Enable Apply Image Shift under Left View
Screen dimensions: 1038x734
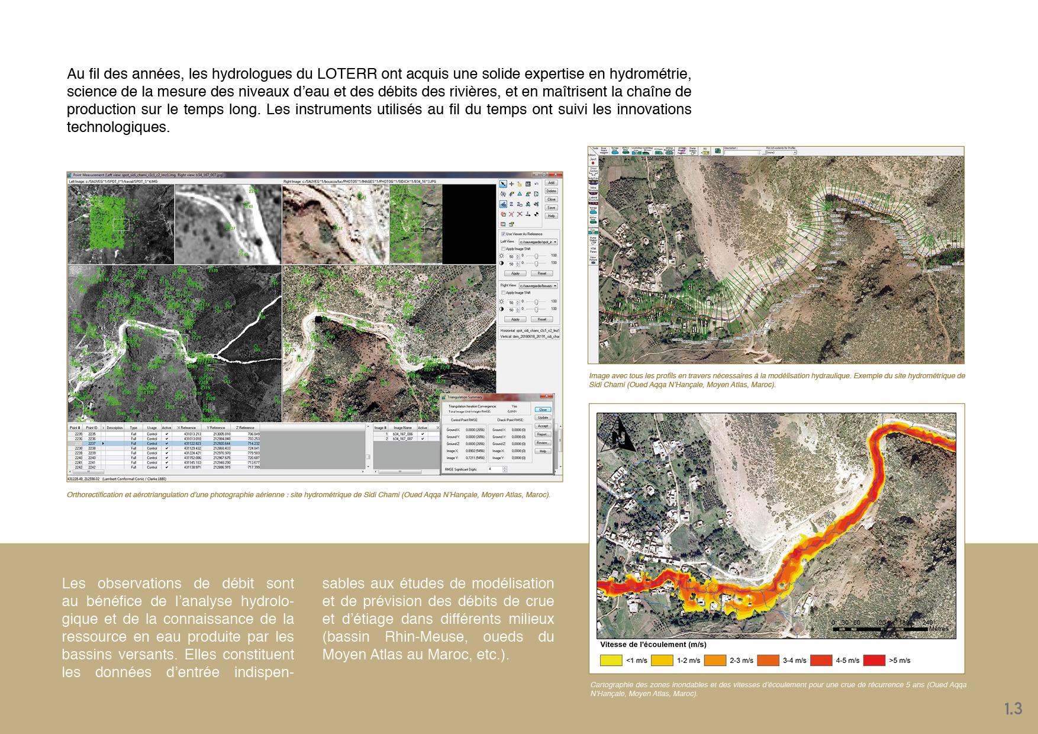pyautogui.click(x=504, y=249)
